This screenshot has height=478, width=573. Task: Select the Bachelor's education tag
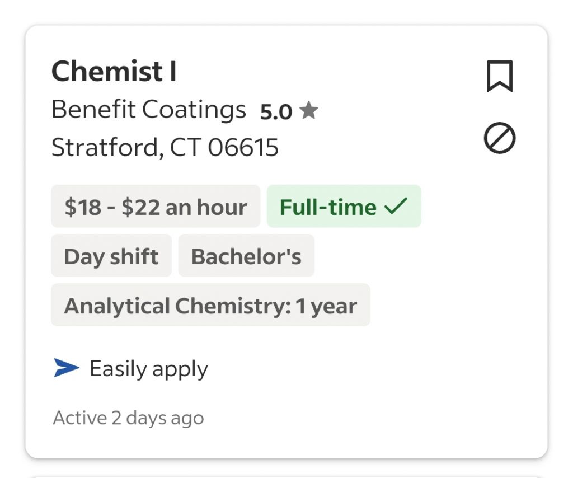click(x=246, y=256)
